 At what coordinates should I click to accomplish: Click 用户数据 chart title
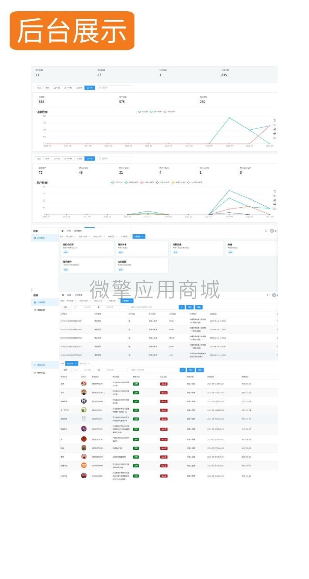tap(42, 183)
